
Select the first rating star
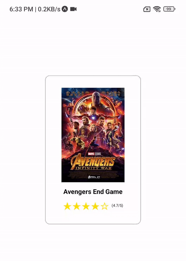point(67,206)
